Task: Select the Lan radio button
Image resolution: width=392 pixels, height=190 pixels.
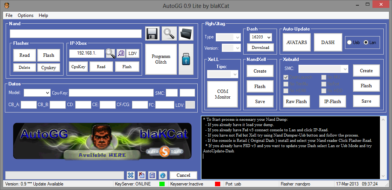Action: (x=366, y=43)
